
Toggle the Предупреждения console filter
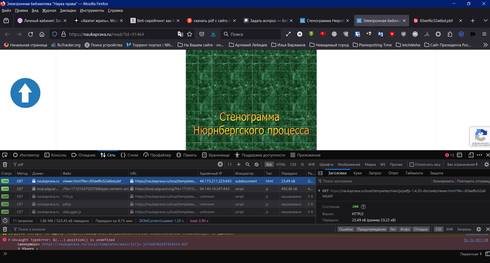click(372, 229)
